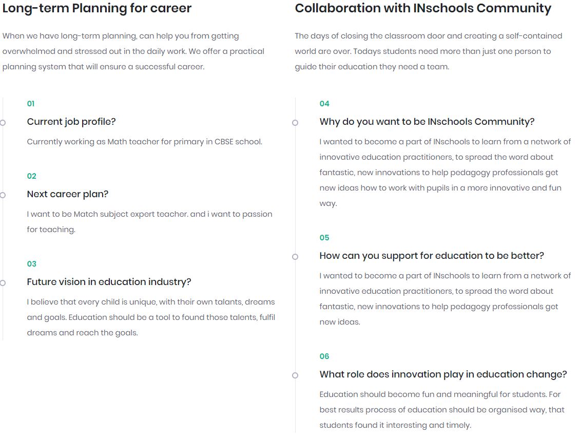
Task: Click Future vision in education industry? title
Action: pos(109,282)
